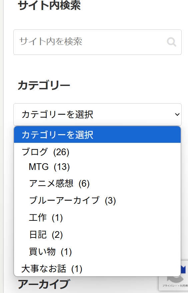The width and height of the screenshot is (188, 293).
Task: Click the カテゴリーを選択 combo box
Action: click(x=97, y=114)
